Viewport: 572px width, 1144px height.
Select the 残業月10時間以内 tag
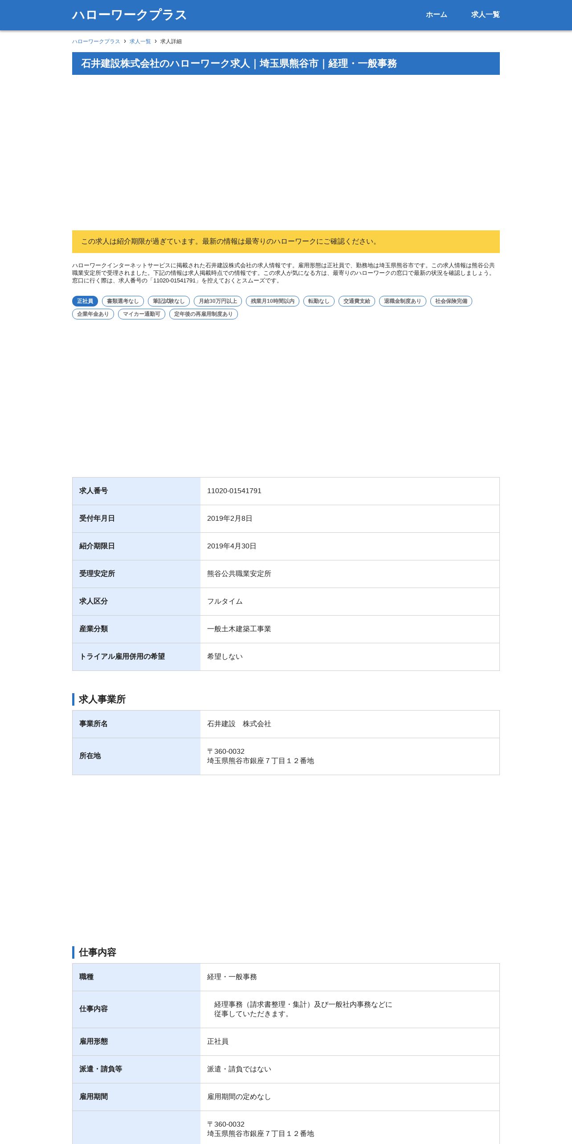273,301
